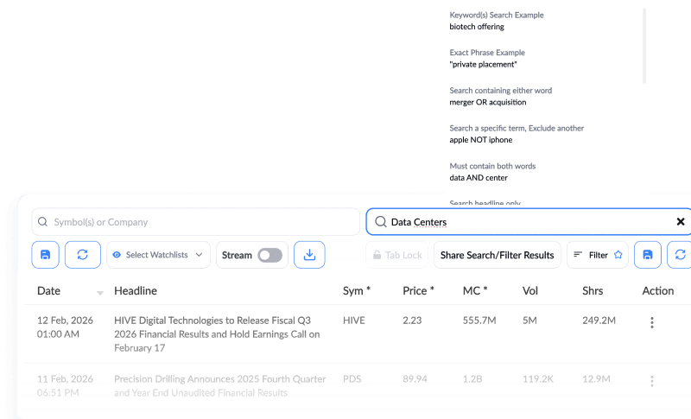Click the Tab Lock button
Viewport: 691px width, 419px height.
(x=396, y=255)
